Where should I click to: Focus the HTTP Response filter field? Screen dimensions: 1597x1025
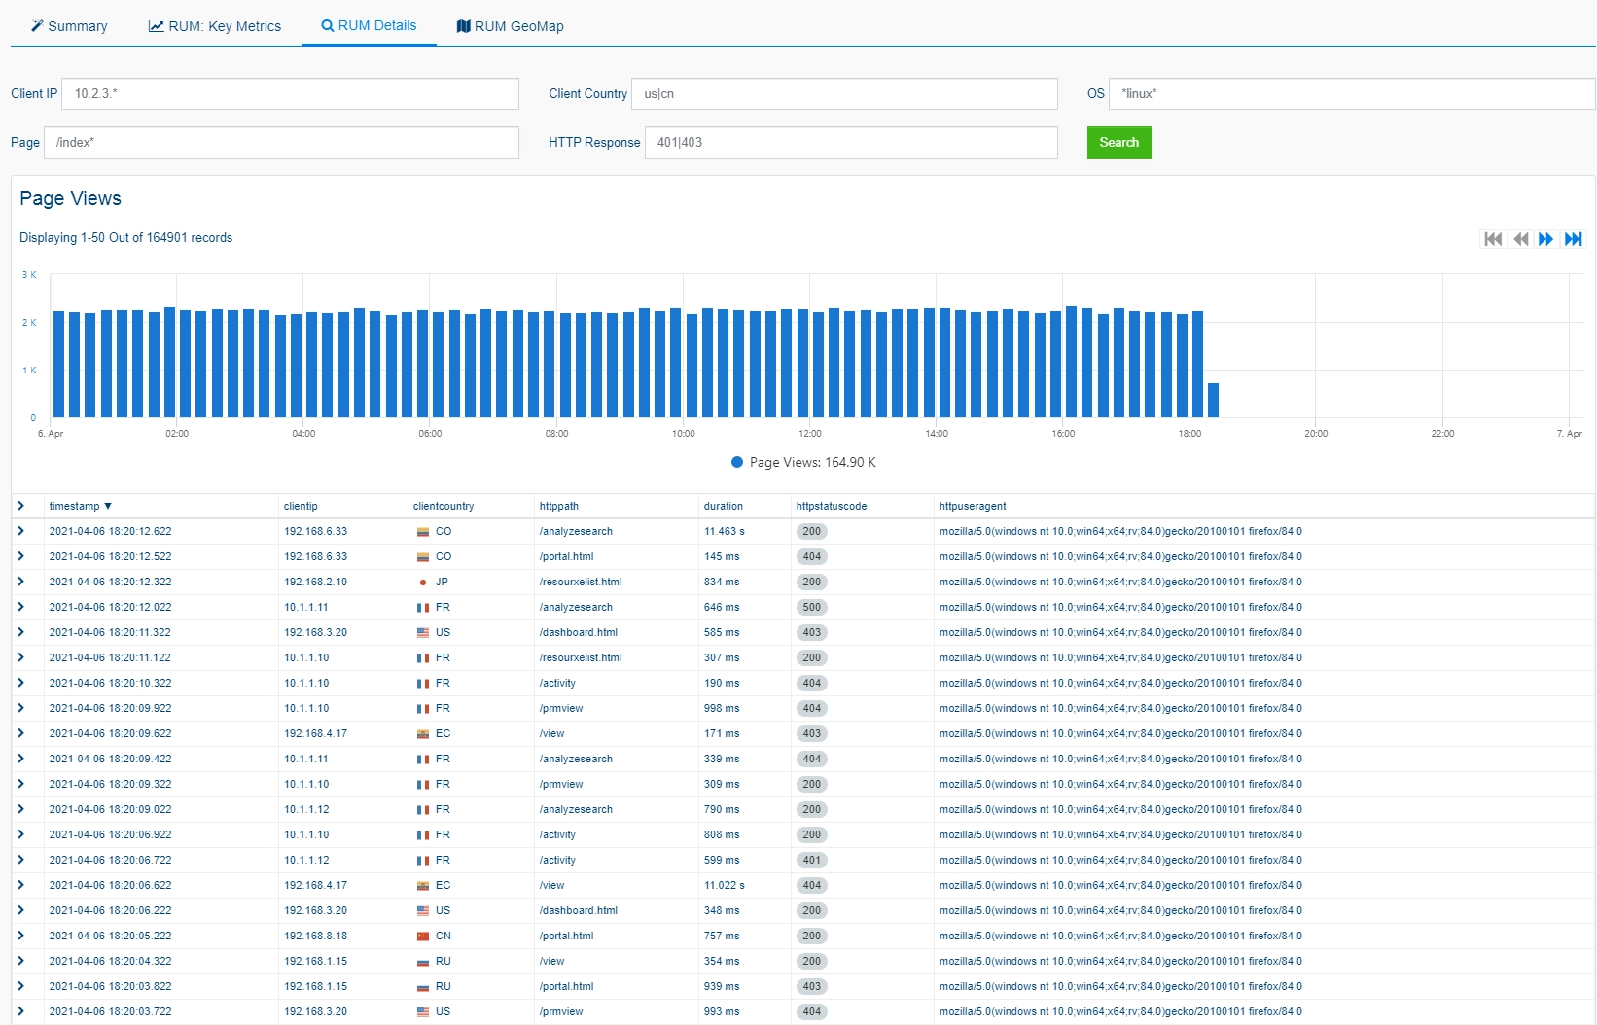tap(851, 143)
